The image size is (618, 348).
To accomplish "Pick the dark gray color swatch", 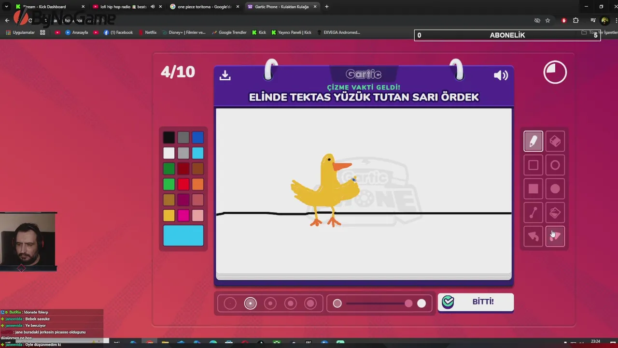I will [x=183, y=138].
